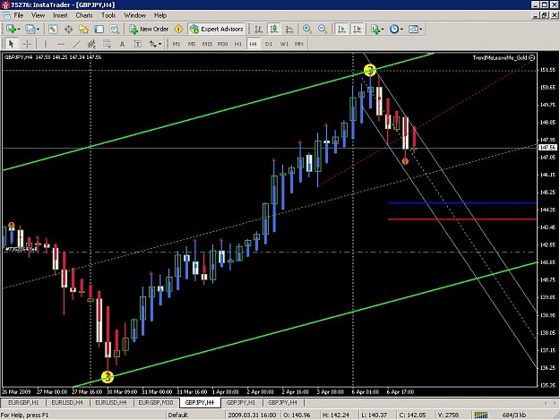560x420 pixels.
Task: Toggle the Auto Scroll chart button
Action: [341, 29]
